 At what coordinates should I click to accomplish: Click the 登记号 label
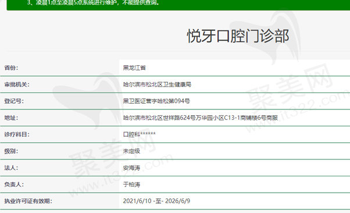(14, 101)
